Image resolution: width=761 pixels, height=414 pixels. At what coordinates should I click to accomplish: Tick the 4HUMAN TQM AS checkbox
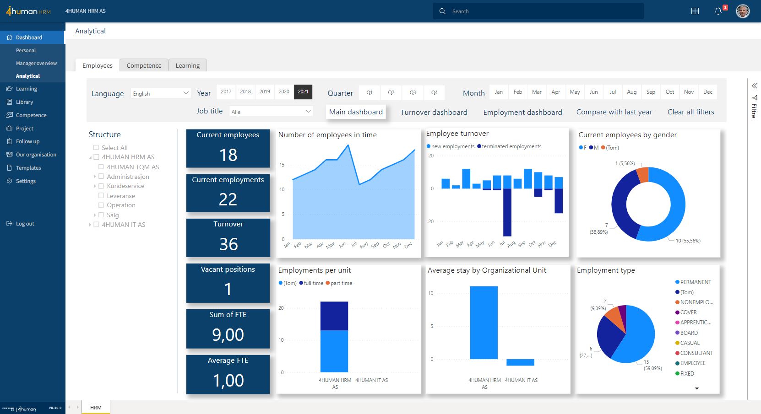101,167
